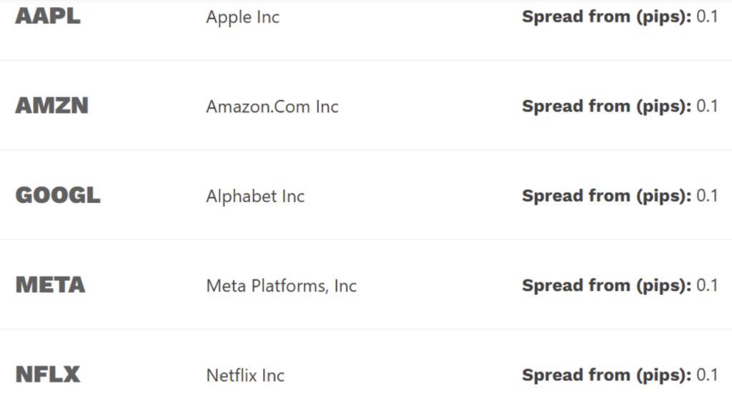Select the Apple Inc company name

tap(242, 17)
